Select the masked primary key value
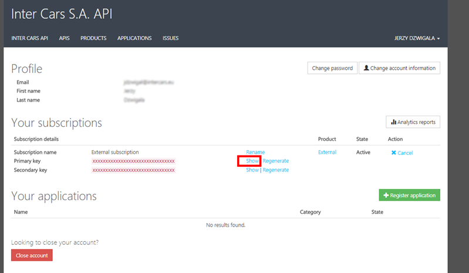The height and width of the screenshot is (273, 469). click(133, 161)
